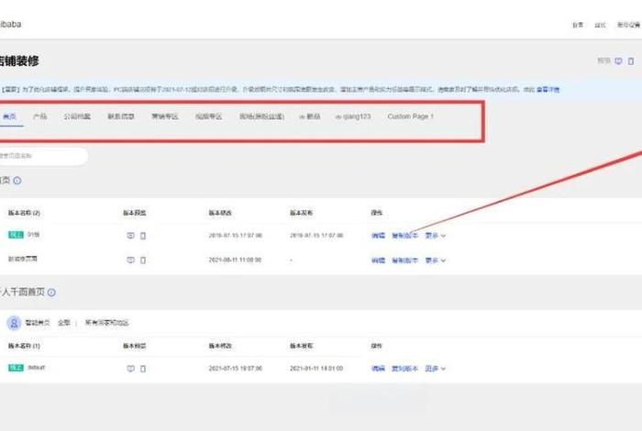Viewport: 642px width, 431px height.
Task: Click 复制版本 for the first homepage version
Action: click(x=404, y=236)
